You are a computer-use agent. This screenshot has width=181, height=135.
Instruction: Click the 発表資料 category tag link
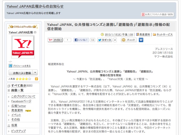point(144,34)
